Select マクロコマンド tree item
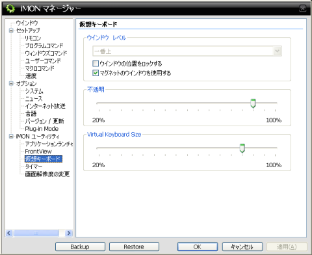 (x=40, y=68)
